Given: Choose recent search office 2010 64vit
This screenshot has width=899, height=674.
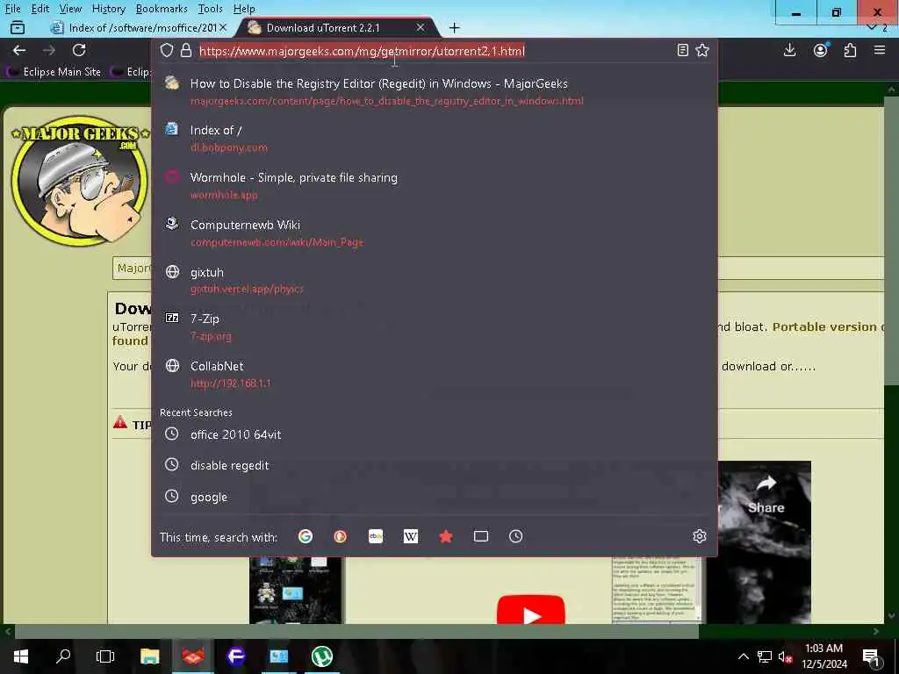Looking at the screenshot, I should coord(434,434).
